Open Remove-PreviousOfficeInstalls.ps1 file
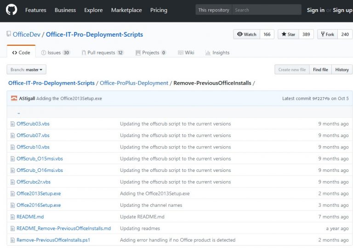The height and width of the screenshot is (248, 353). pyautogui.click(x=53, y=240)
